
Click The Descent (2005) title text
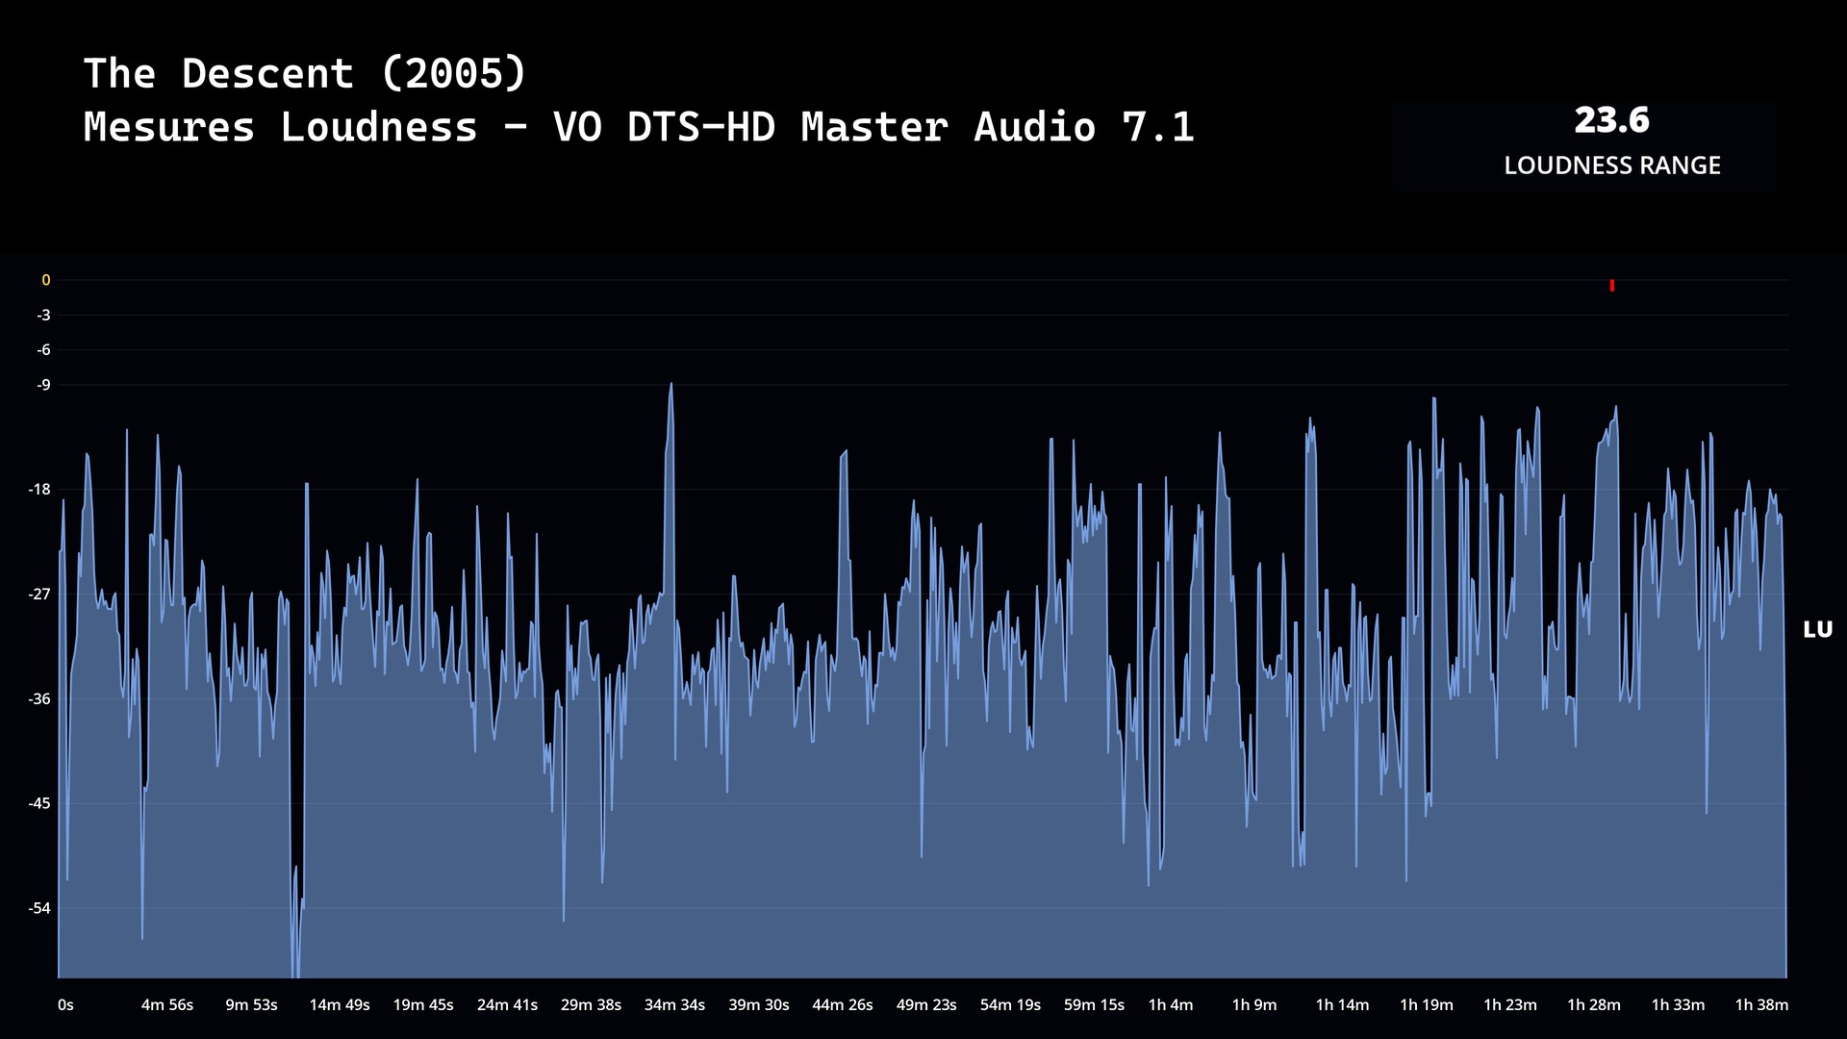click(x=306, y=74)
